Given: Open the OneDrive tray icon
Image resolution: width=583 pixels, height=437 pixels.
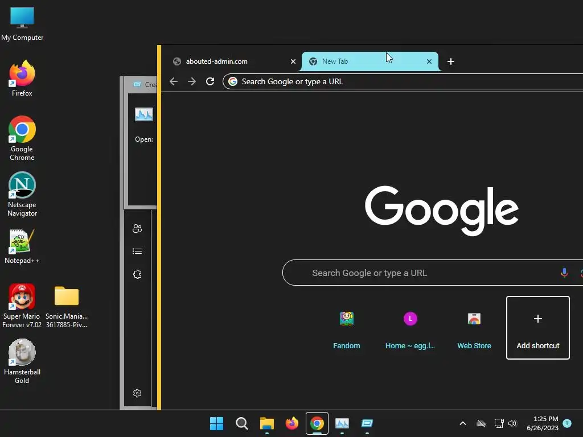Looking at the screenshot, I should (x=481, y=423).
